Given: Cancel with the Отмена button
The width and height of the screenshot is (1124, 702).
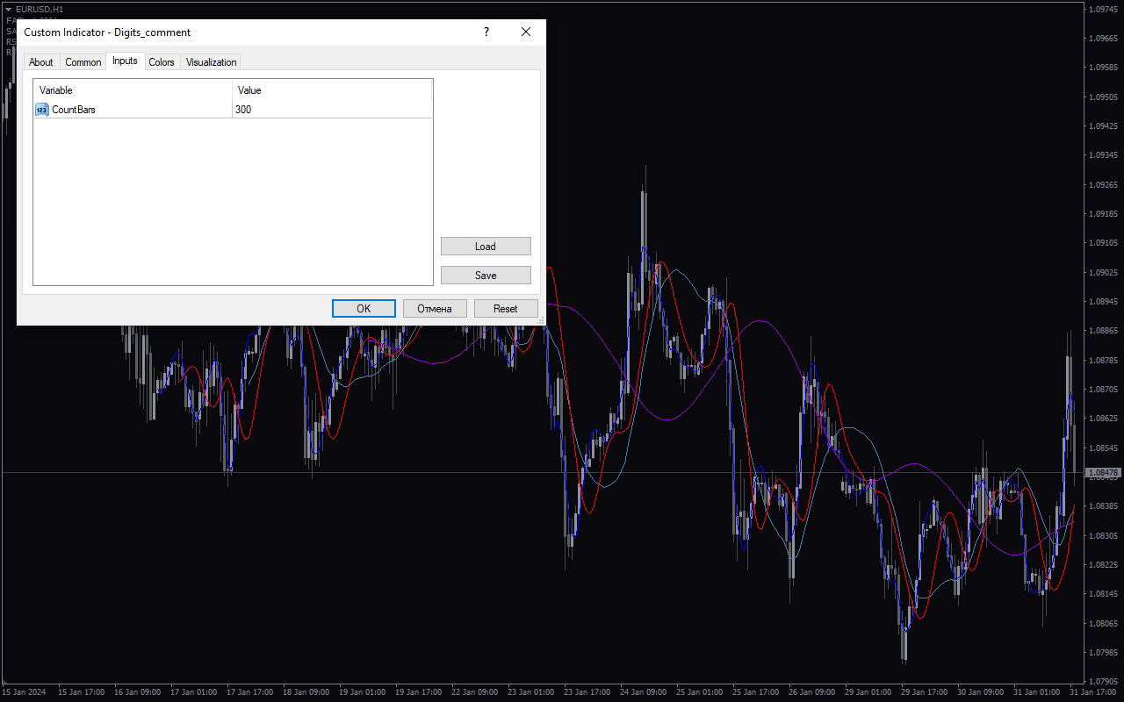Looking at the screenshot, I should (x=435, y=309).
